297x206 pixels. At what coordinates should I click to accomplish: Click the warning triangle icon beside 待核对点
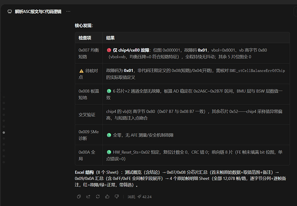[81, 71]
